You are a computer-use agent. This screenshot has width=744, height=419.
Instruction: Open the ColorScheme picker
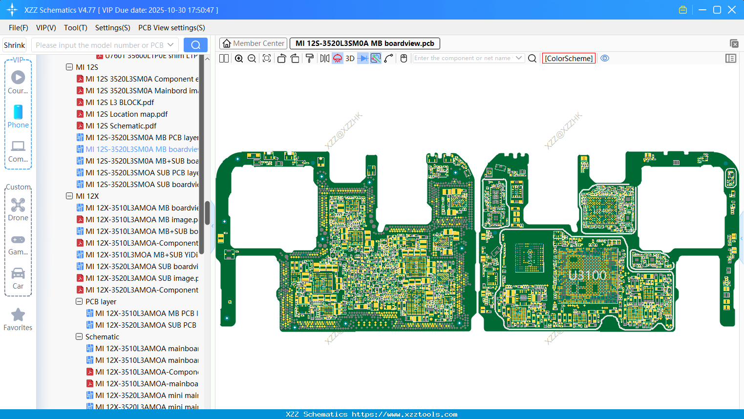568,58
